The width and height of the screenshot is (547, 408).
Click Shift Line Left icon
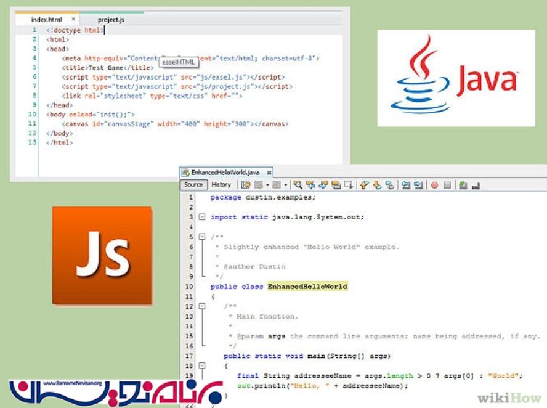click(406, 185)
